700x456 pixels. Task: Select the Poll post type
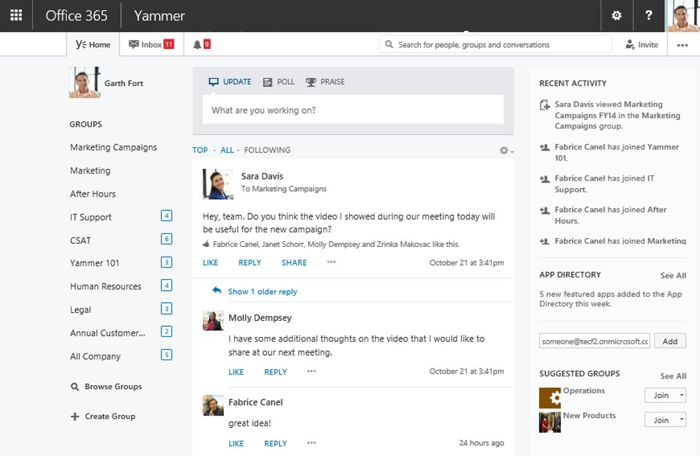278,82
